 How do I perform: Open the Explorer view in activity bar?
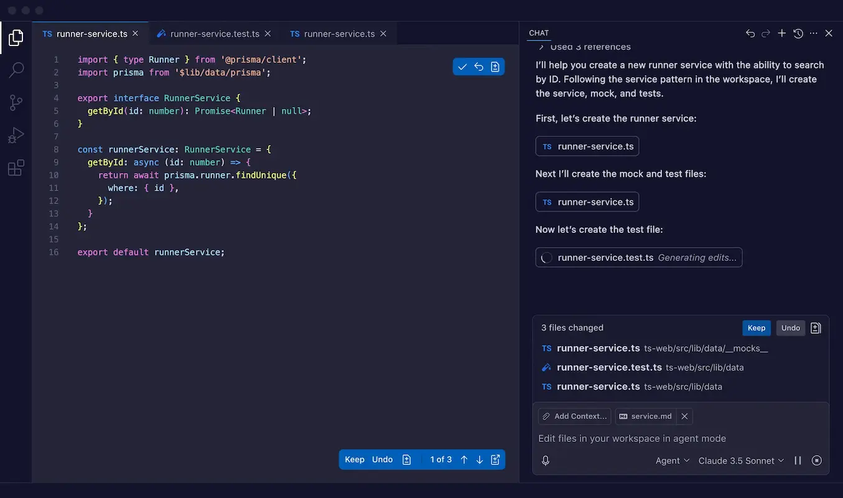16,38
